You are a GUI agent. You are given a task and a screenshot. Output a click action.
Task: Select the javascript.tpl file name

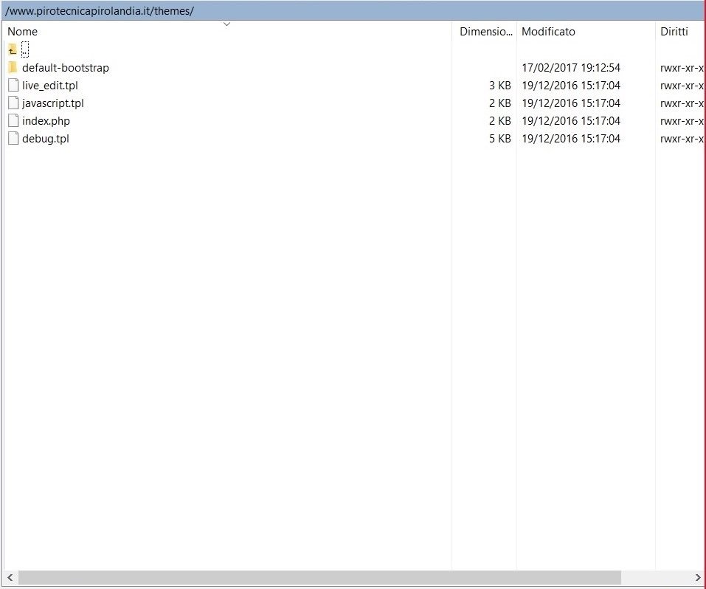pyautogui.click(x=53, y=103)
